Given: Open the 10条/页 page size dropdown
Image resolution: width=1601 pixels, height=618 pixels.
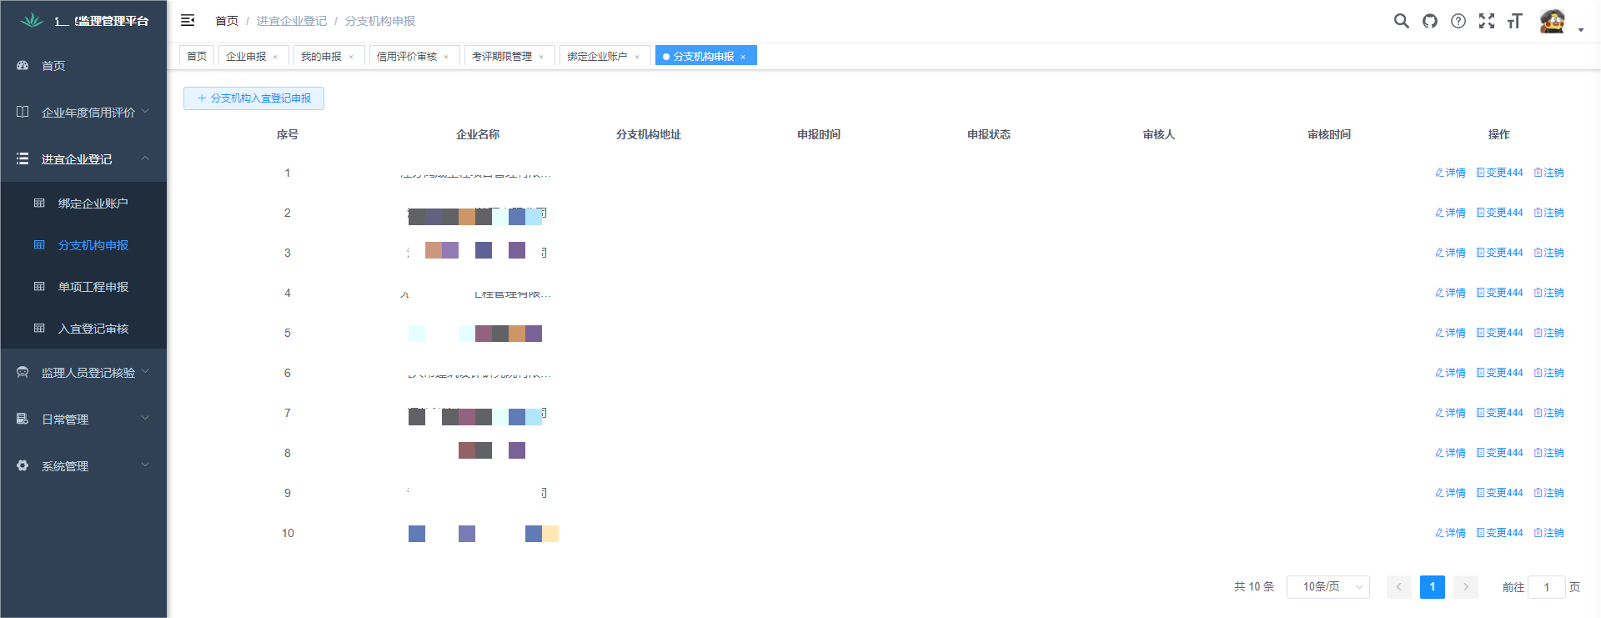Looking at the screenshot, I should (1327, 586).
